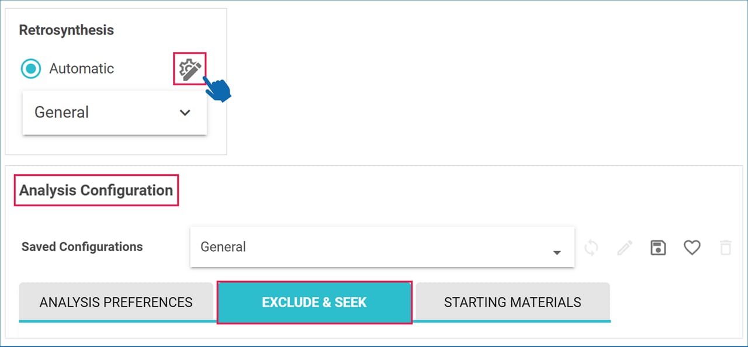The image size is (748, 347).
Task: Click the reset configuration arrows icon
Action: point(591,248)
